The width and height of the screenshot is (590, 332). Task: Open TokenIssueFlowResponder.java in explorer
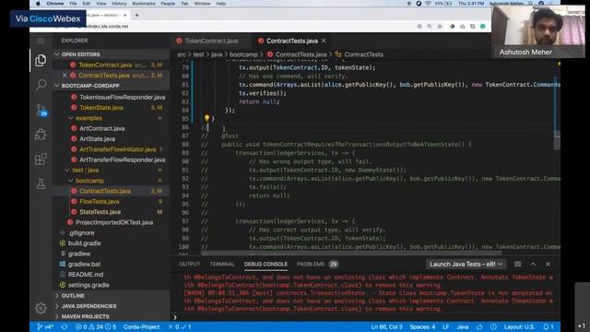tap(122, 97)
